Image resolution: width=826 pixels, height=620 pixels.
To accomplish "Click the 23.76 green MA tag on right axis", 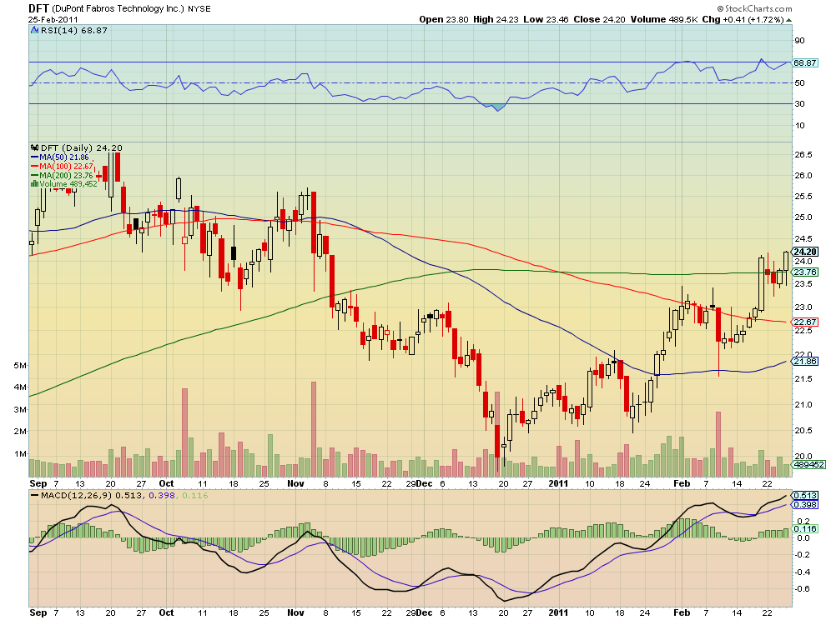I will point(805,272).
